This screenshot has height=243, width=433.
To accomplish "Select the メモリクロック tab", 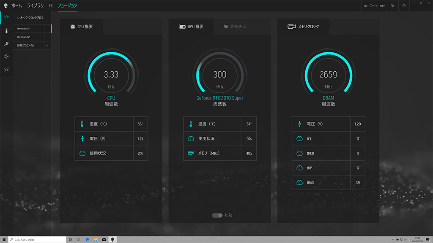I will 303,27.
